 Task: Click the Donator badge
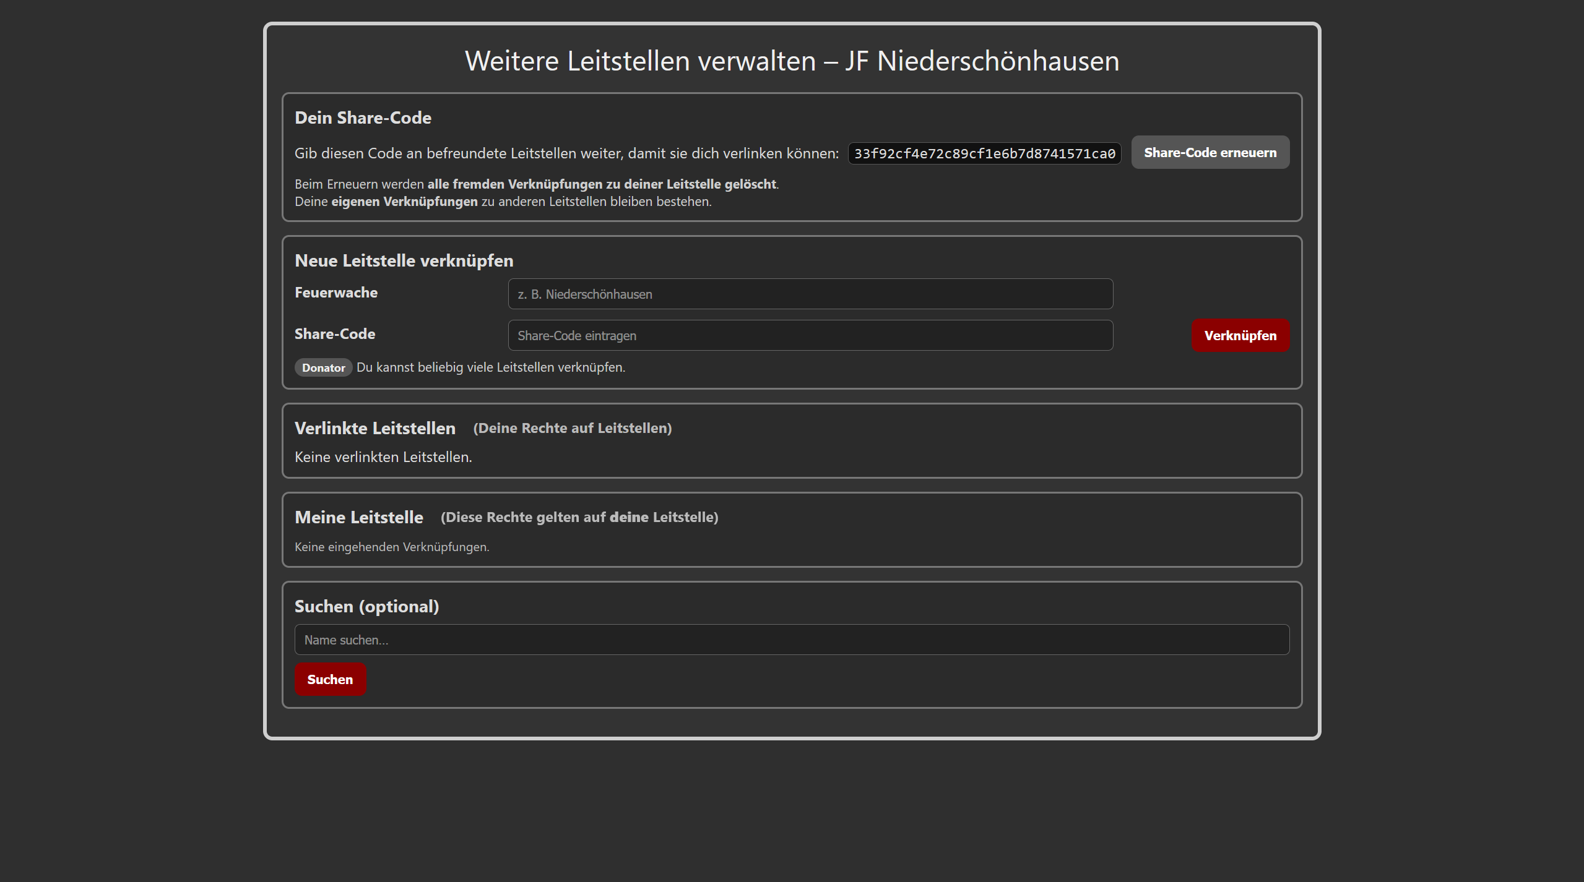[x=323, y=367]
